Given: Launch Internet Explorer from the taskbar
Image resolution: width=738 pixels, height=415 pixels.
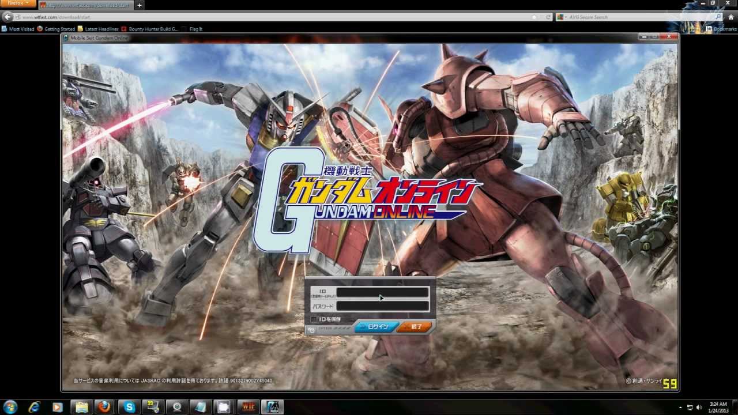Looking at the screenshot, I should 34,407.
